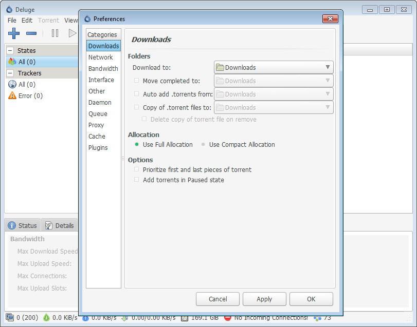Screen dimensions: 417x327
Task: Select the Interface category
Action: pyautogui.click(x=103, y=80)
